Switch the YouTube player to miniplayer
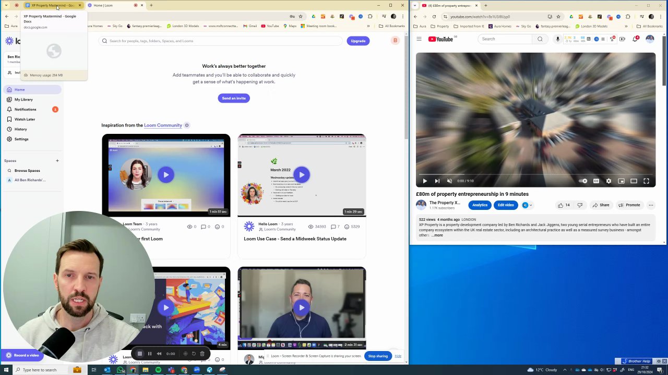 pos(621,181)
